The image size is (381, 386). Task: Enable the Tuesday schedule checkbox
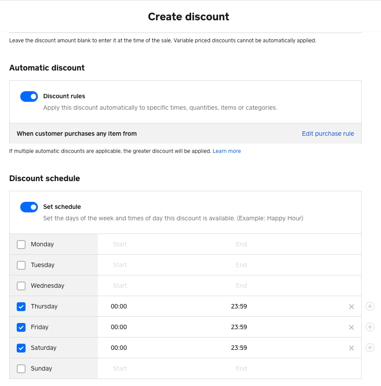click(x=21, y=265)
